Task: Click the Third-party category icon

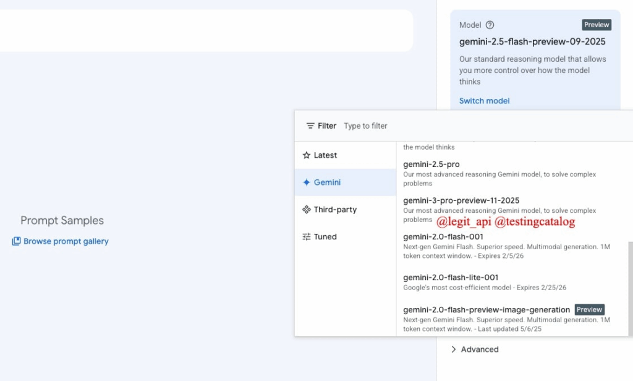Action: (x=307, y=210)
